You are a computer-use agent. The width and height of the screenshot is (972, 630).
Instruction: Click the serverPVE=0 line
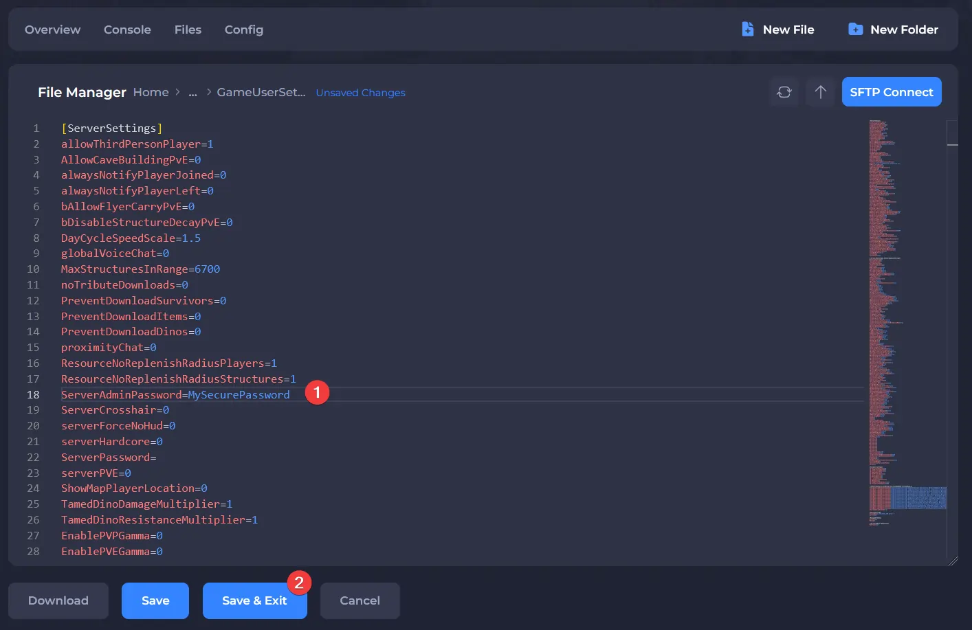click(96, 473)
